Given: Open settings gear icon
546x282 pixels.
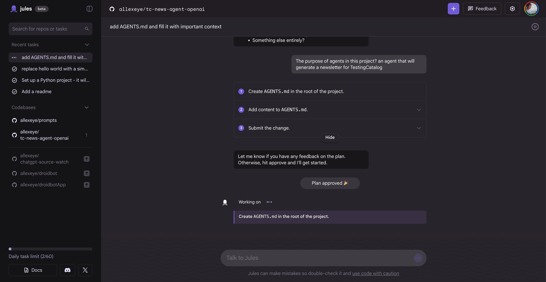Looking at the screenshot, I should tap(512, 9).
